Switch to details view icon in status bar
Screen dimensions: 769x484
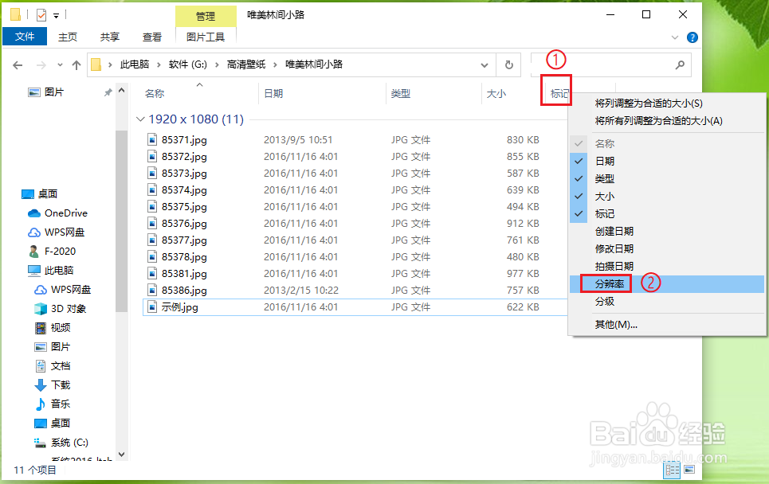672,470
